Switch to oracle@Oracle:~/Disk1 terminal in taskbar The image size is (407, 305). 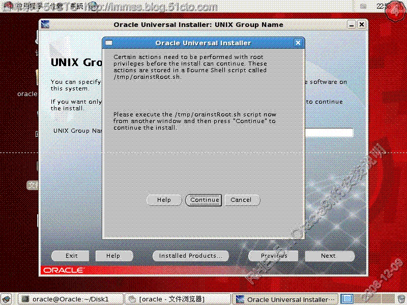(70, 299)
